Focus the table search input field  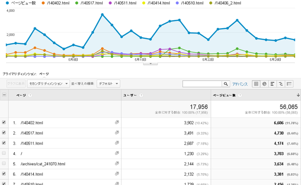[x=202, y=84]
